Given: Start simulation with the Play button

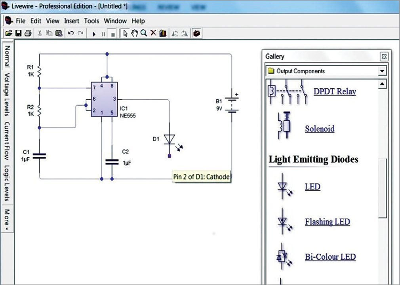Looking at the screenshot, I should click(94, 34).
